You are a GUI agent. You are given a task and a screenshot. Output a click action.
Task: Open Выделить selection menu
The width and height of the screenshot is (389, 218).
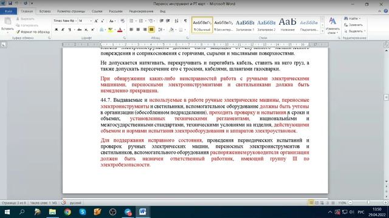pyautogui.click(x=355, y=31)
